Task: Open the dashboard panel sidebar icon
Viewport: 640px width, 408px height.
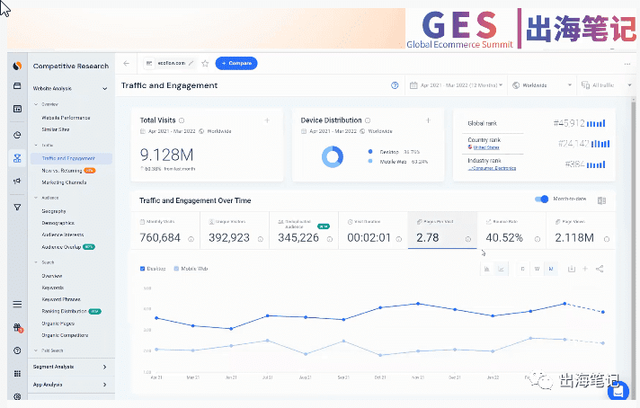Action: [x=17, y=109]
